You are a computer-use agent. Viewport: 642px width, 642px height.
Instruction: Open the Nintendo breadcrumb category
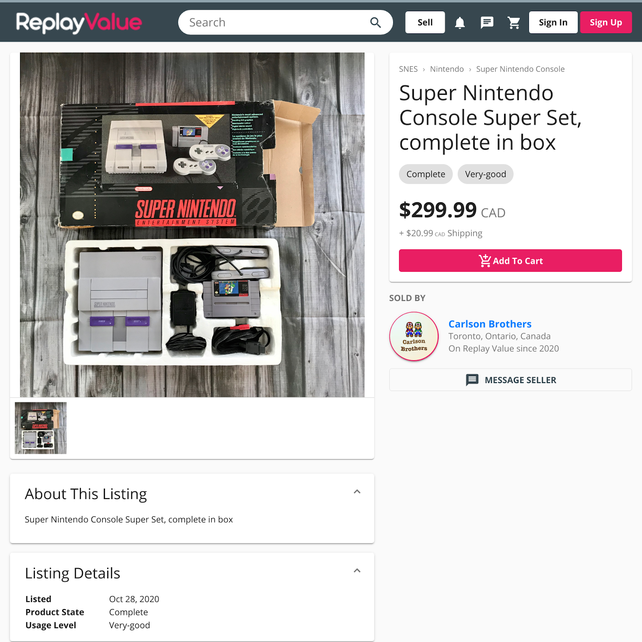[x=447, y=69]
